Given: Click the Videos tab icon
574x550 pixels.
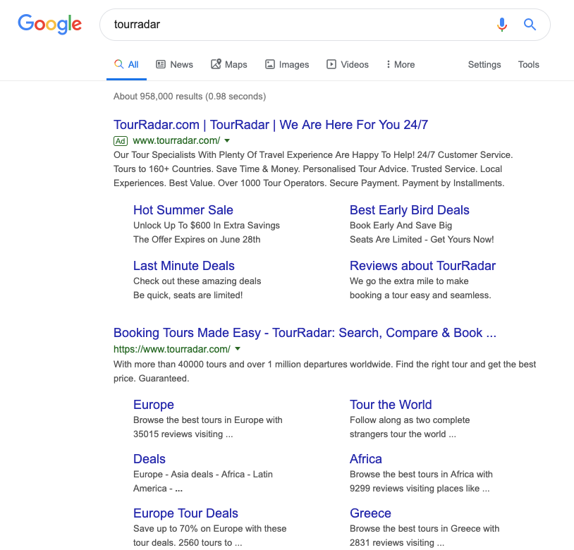Looking at the screenshot, I should [331, 64].
